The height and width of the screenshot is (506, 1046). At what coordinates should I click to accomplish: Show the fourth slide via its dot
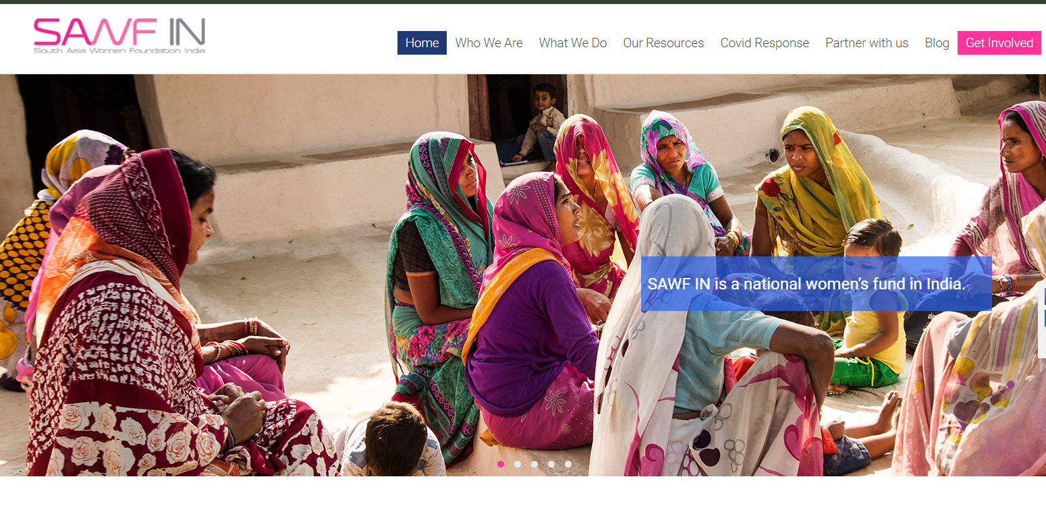(x=551, y=464)
